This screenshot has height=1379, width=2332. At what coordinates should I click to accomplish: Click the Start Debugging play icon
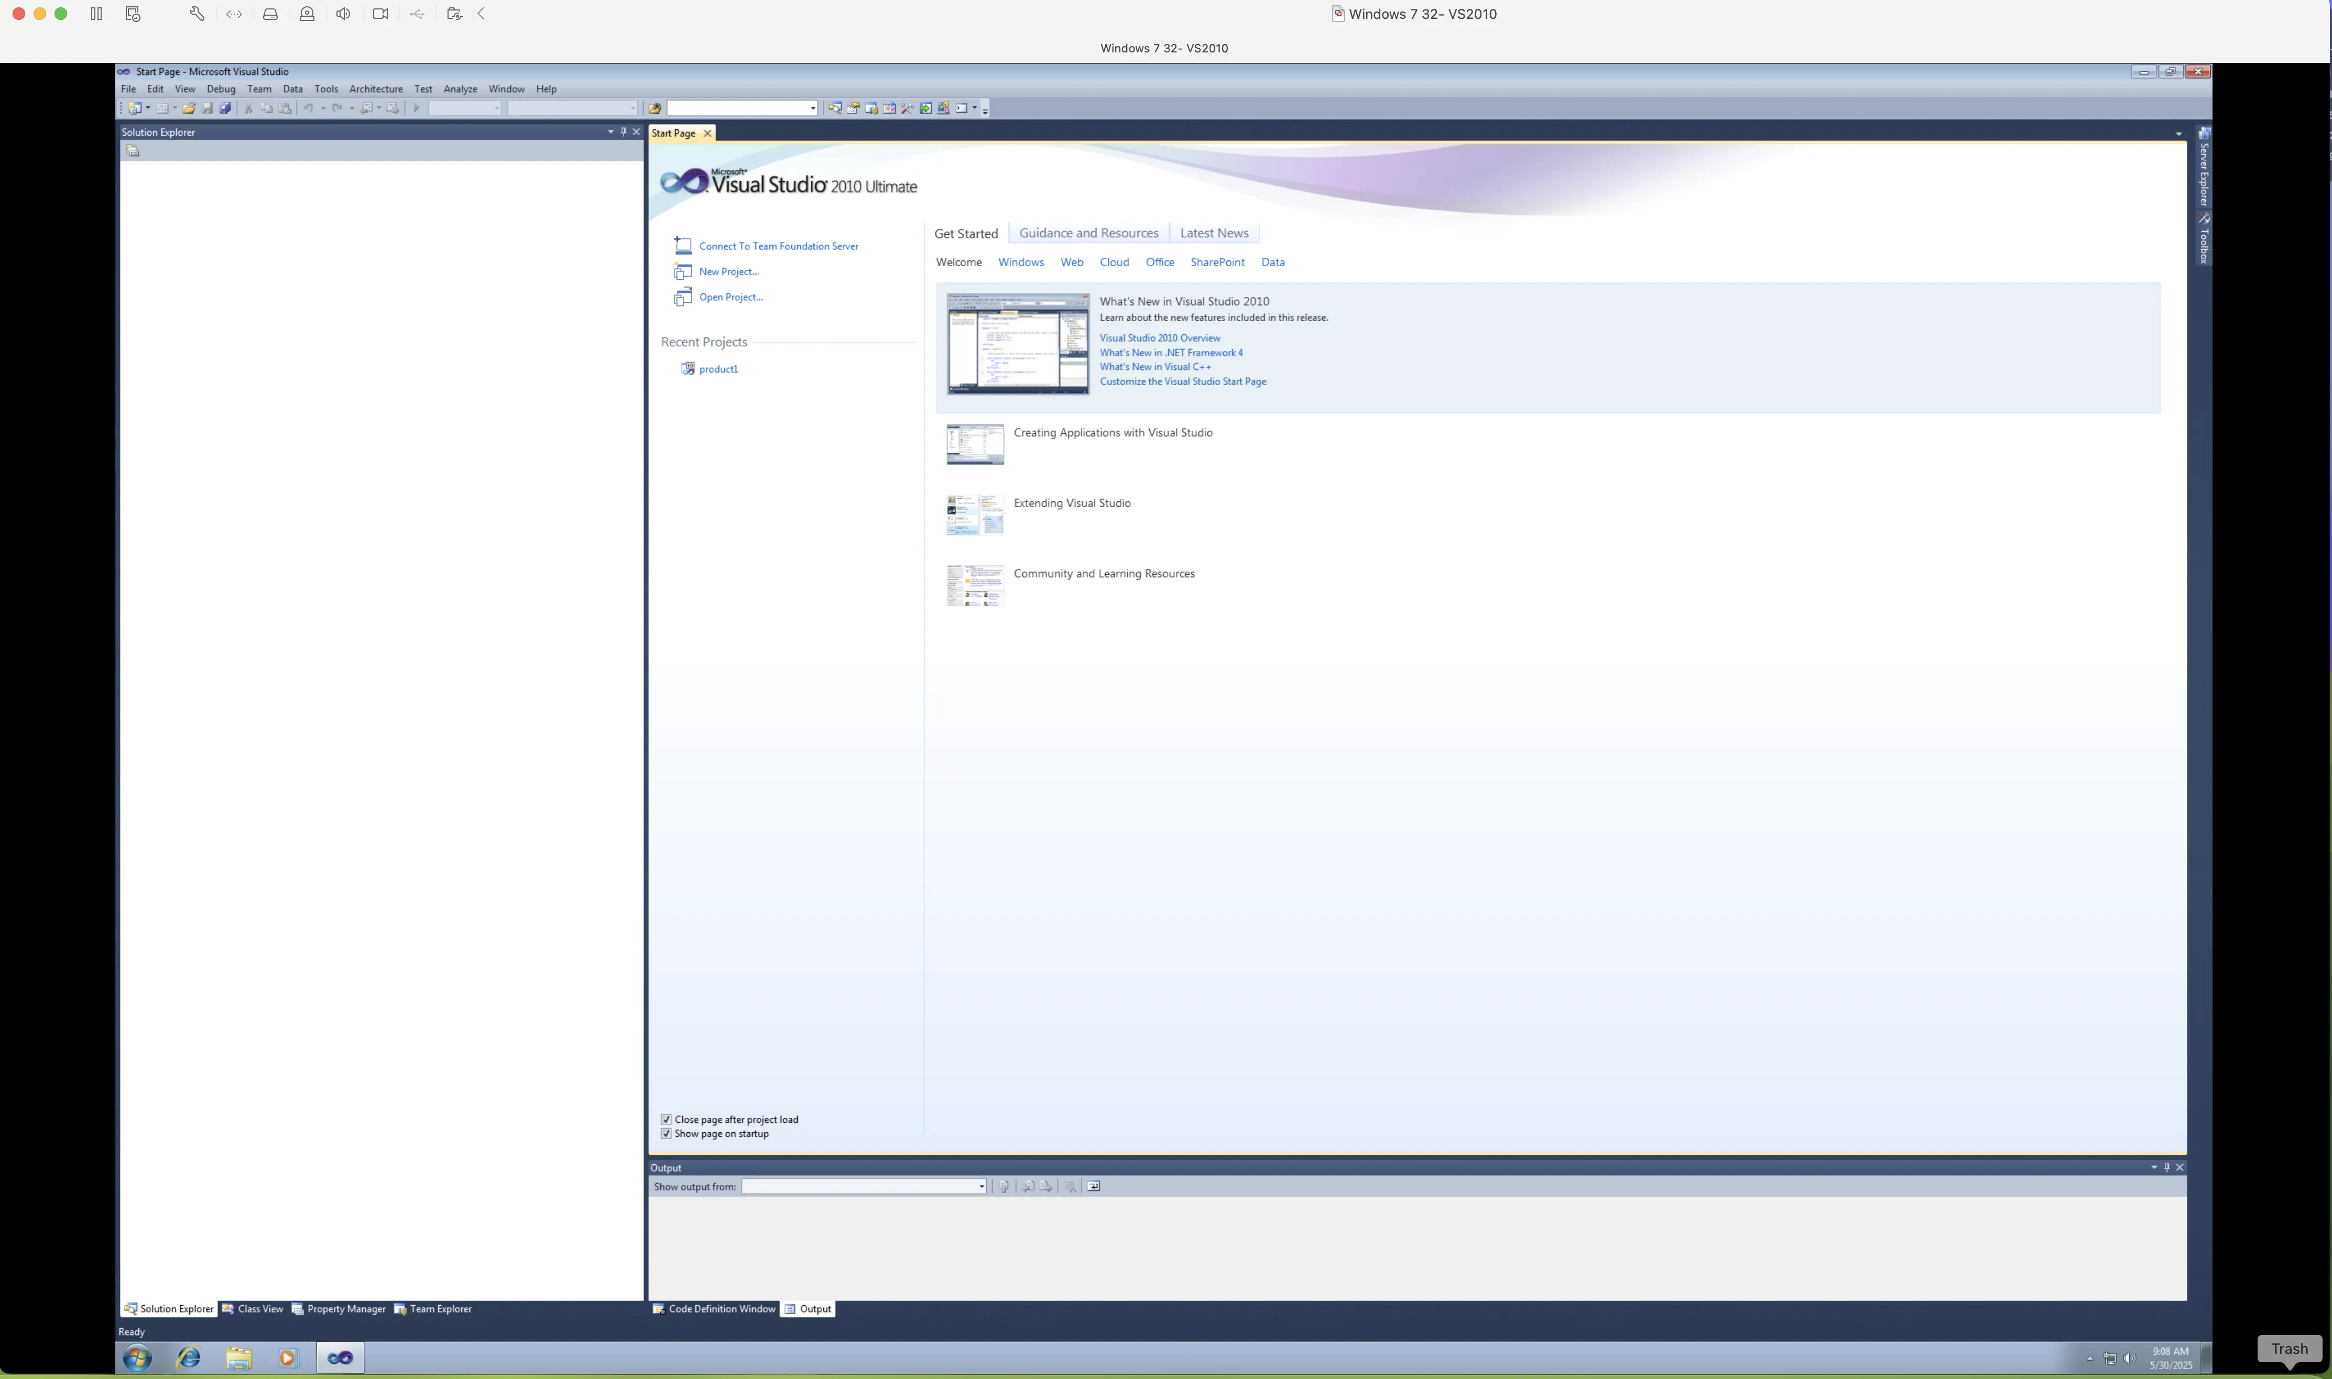coord(417,108)
